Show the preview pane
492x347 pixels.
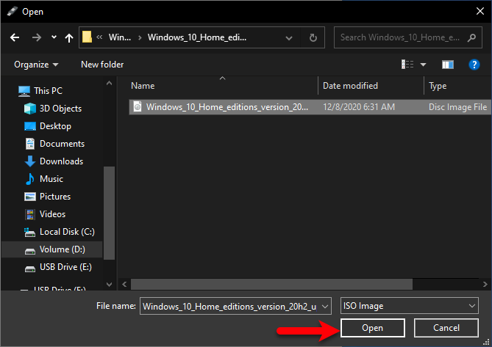447,65
